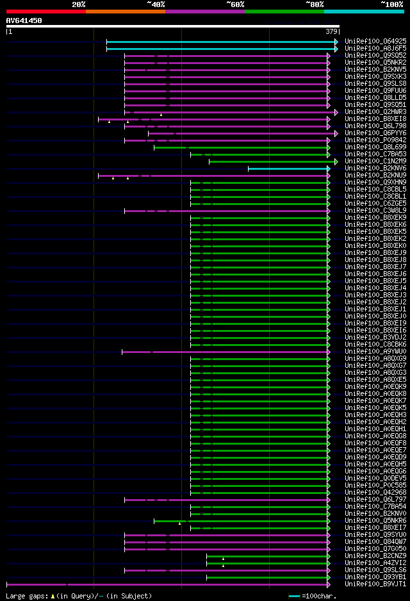Select the UniRef100_Q93YB1 label
The width and height of the screenshot is (410, 601).
[x=375, y=577]
